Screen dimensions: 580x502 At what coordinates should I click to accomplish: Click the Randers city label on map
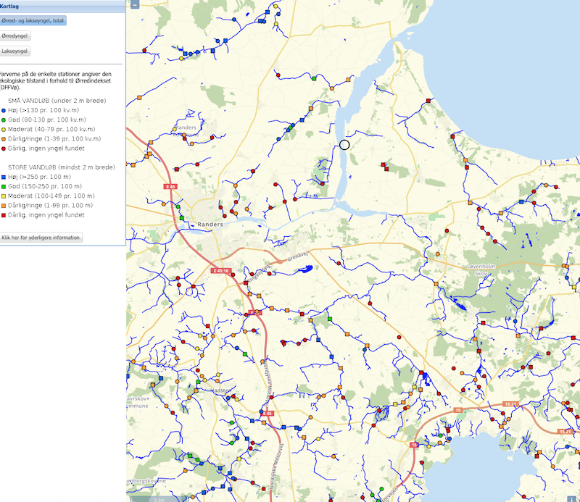pyautogui.click(x=210, y=225)
